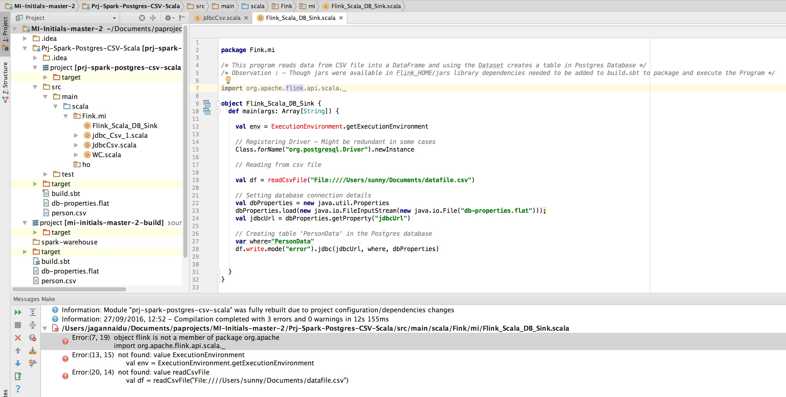
Task: Click the Scroll from Source target icon
Action: [x=142, y=18]
